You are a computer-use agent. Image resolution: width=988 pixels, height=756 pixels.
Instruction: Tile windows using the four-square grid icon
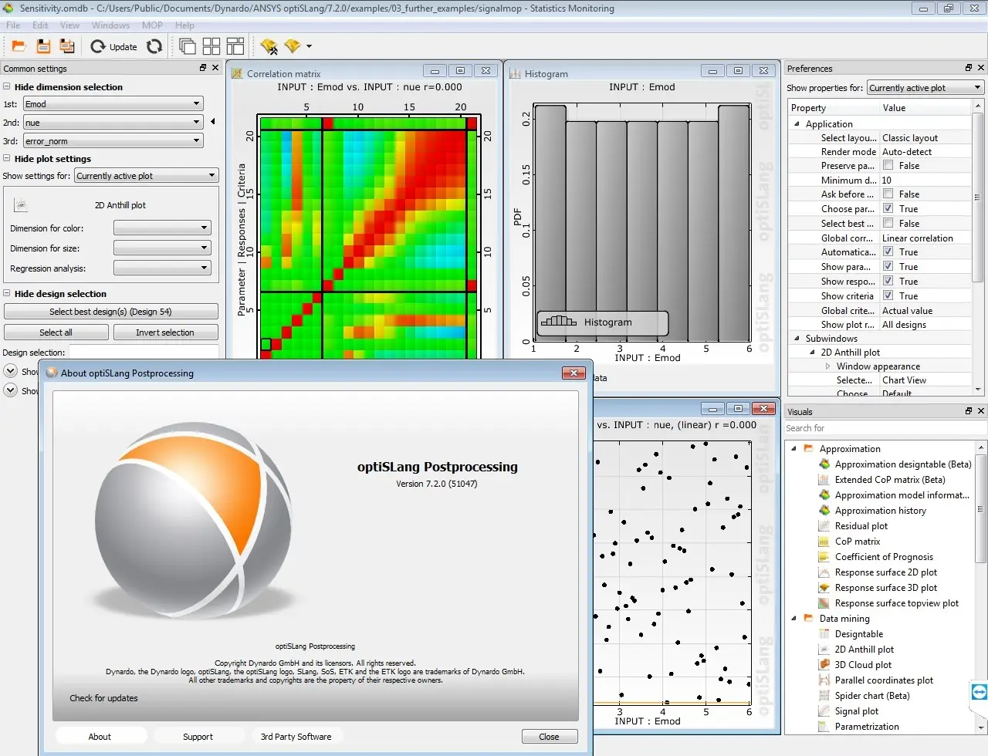pos(211,46)
